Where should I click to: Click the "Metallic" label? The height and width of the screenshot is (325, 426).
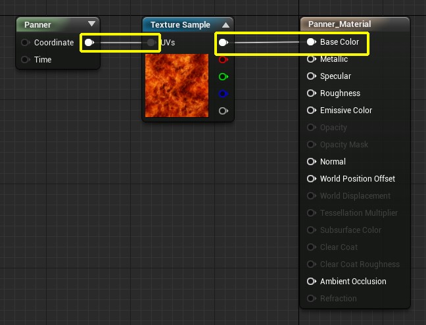coord(334,59)
